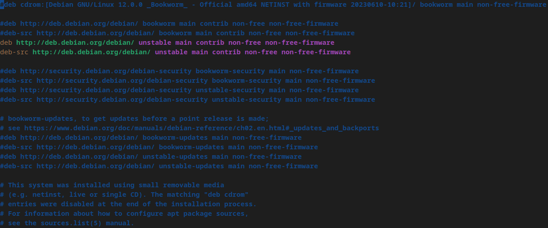Click the cursor block at the file start
548x228 pixels.
click(2, 5)
